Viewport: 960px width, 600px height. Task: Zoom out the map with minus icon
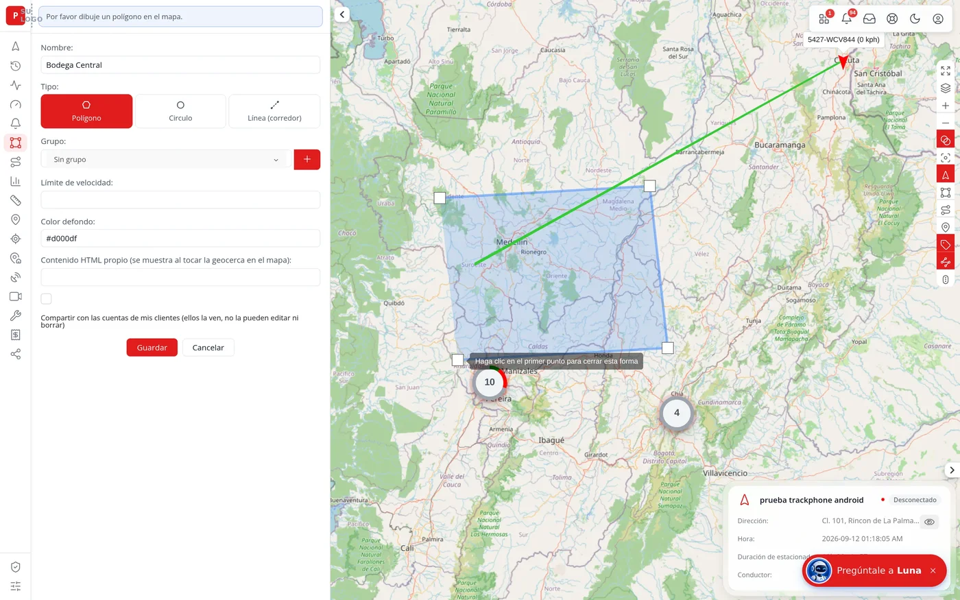pyautogui.click(x=946, y=123)
